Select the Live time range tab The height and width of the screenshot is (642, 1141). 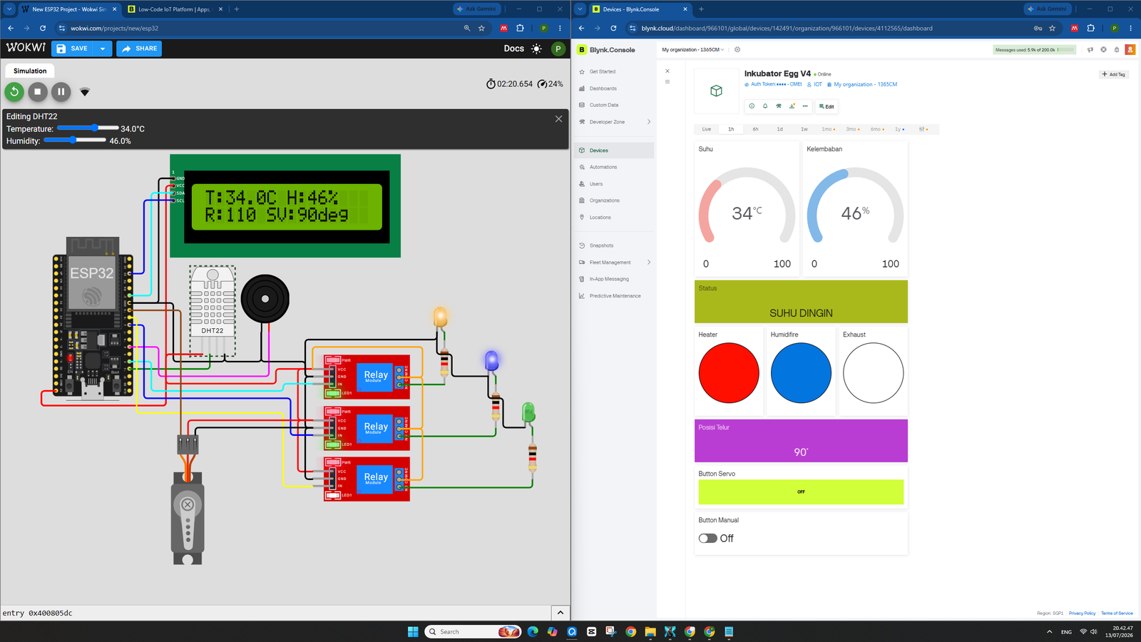pyautogui.click(x=707, y=129)
